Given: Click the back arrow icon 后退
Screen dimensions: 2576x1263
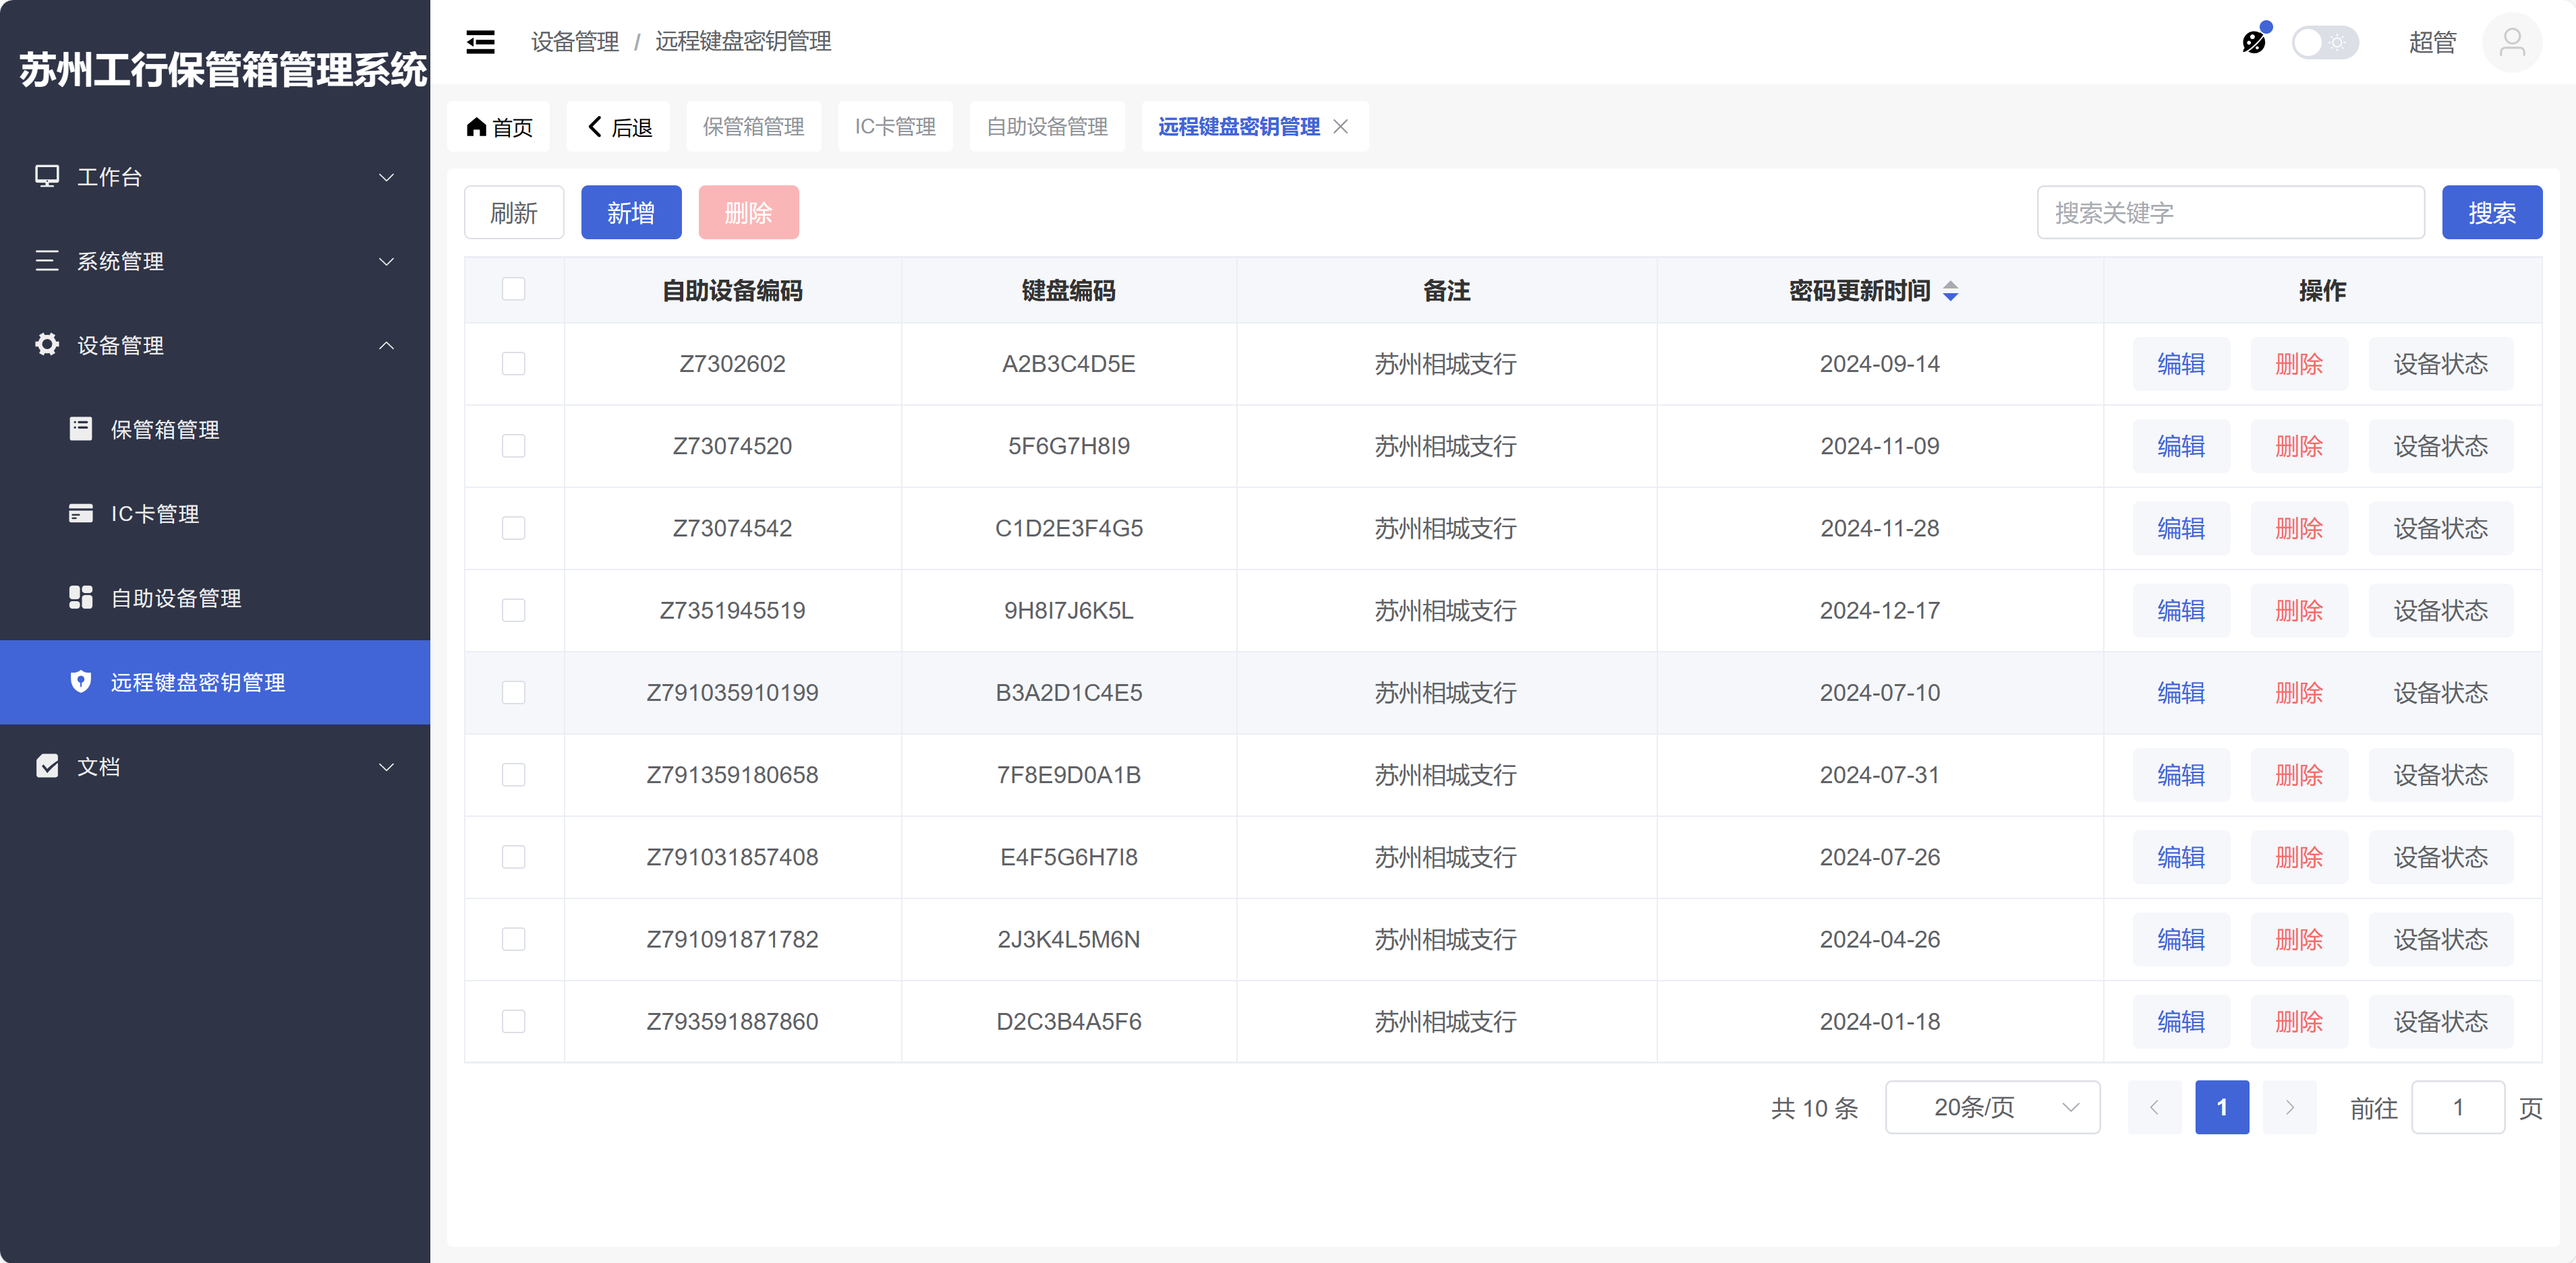Looking at the screenshot, I should tap(595, 127).
